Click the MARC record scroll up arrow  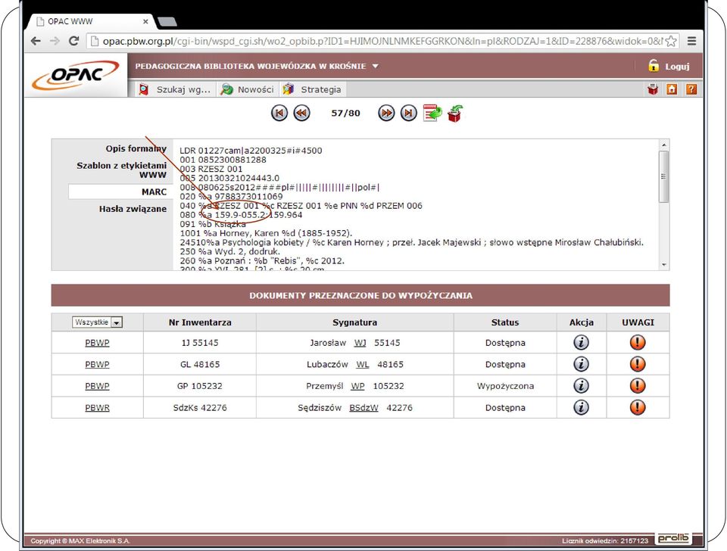click(664, 145)
